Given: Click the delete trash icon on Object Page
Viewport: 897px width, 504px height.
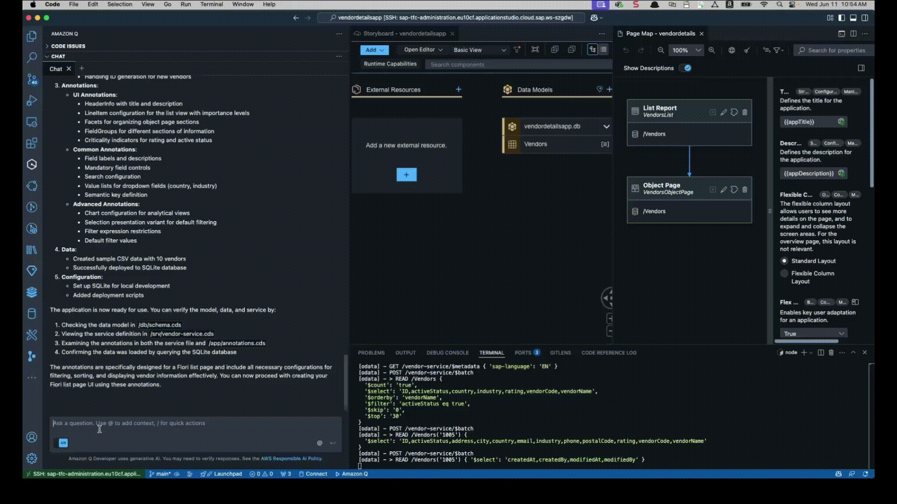Looking at the screenshot, I should [x=745, y=189].
